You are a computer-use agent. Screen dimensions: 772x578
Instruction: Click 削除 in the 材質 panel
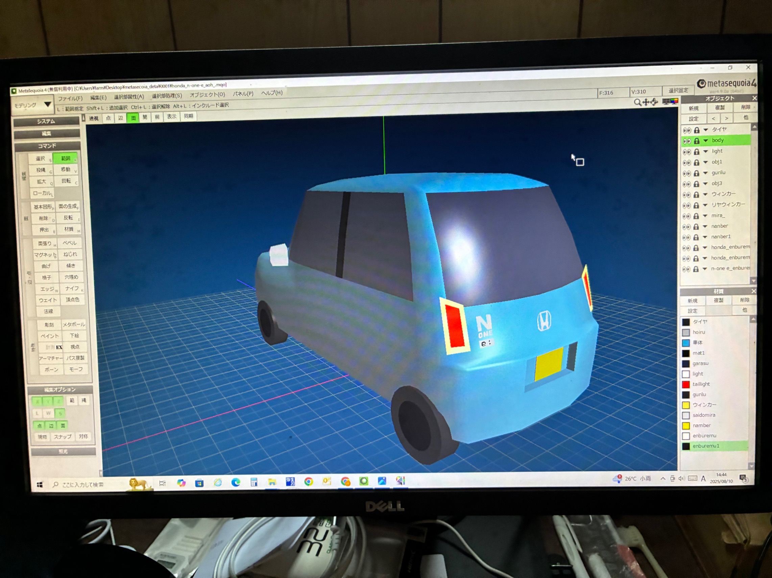pos(744,300)
